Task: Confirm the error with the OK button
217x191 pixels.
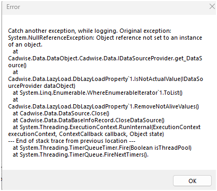Action: [192, 181]
